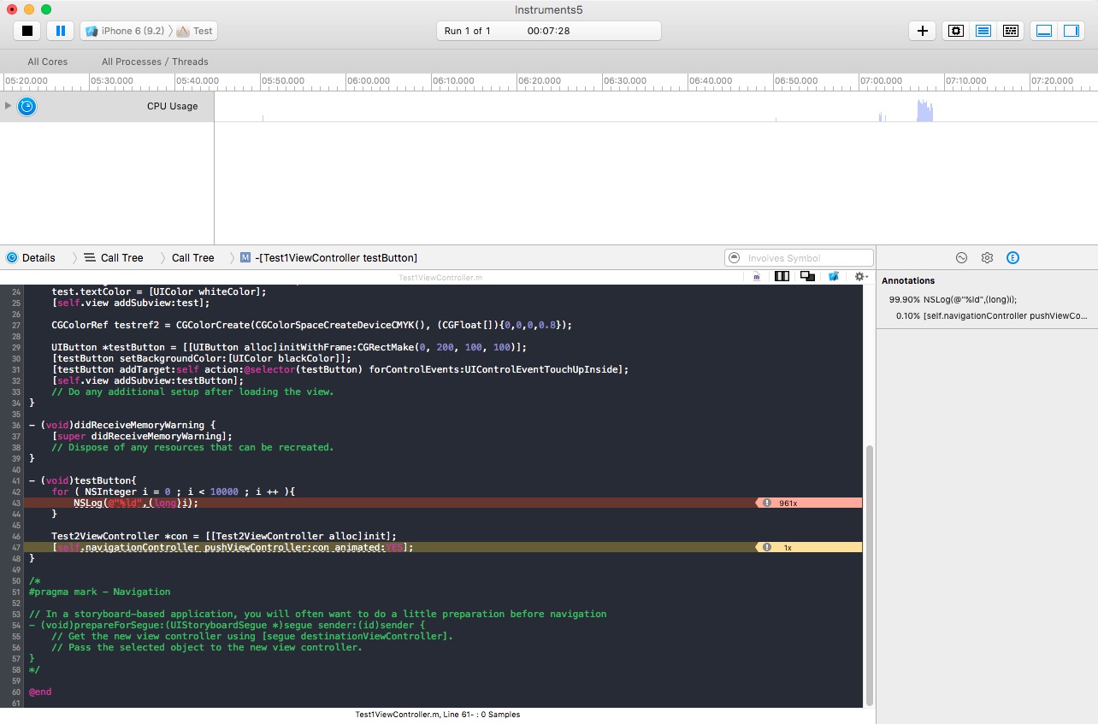
Task: Click the plus button to add an instrument
Action: pos(922,31)
